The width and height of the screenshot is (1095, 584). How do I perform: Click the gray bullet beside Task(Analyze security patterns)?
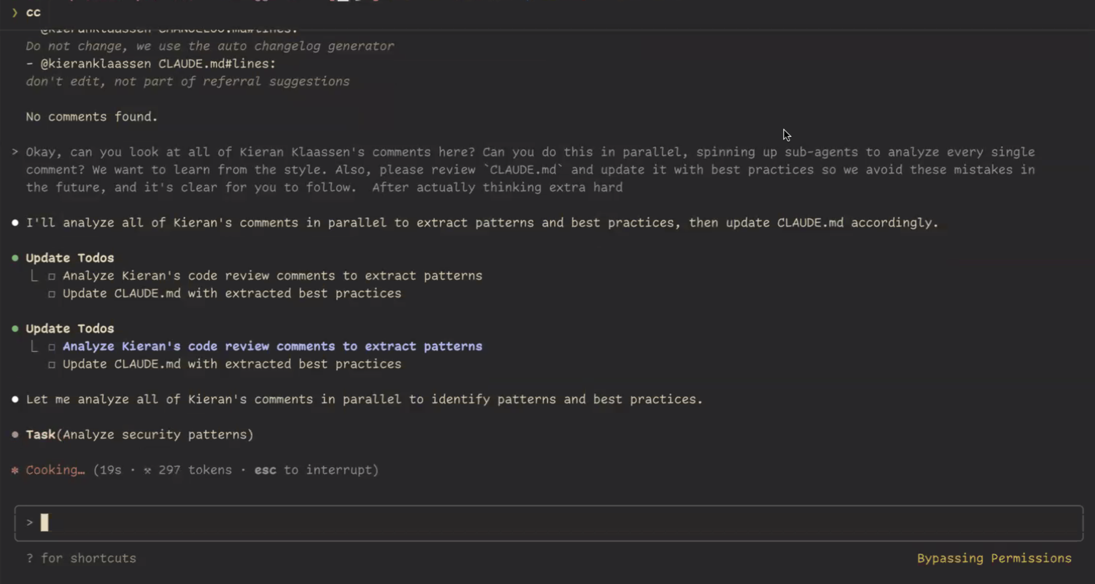tap(15, 434)
